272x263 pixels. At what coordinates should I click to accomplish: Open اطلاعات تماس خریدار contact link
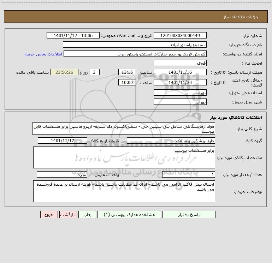click(x=43, y=54)
